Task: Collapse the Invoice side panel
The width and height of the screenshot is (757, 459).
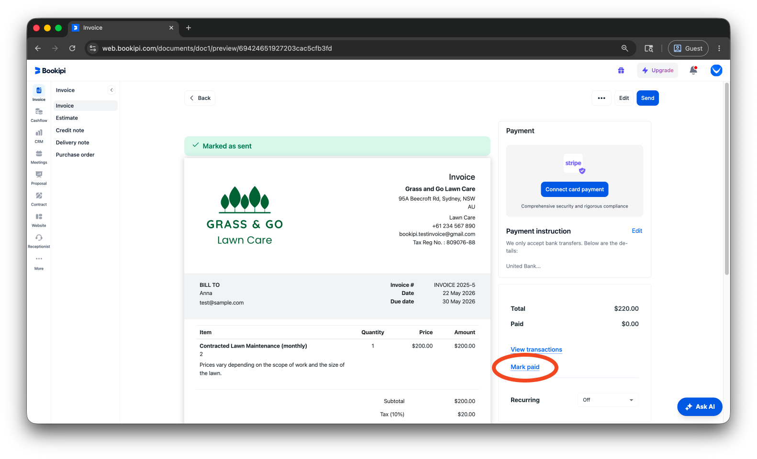Action: [x=111, y=90]
